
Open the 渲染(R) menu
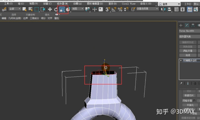(x=112, y=4)
